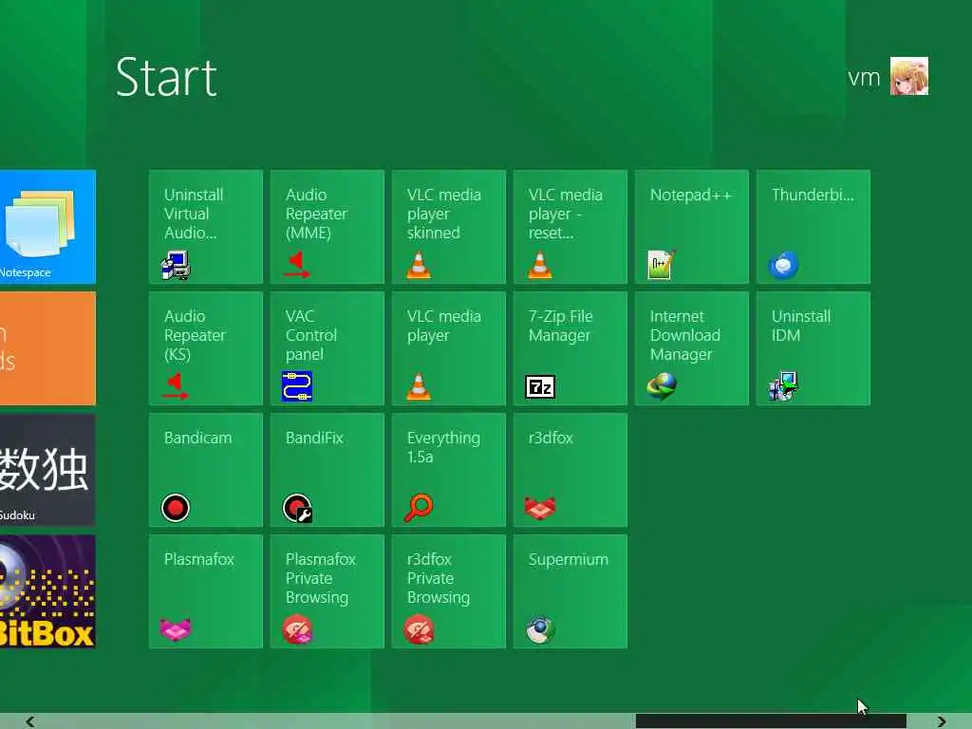Launch Notepad++ tile
Screen dimensions: 972x729
coord(692,227)
